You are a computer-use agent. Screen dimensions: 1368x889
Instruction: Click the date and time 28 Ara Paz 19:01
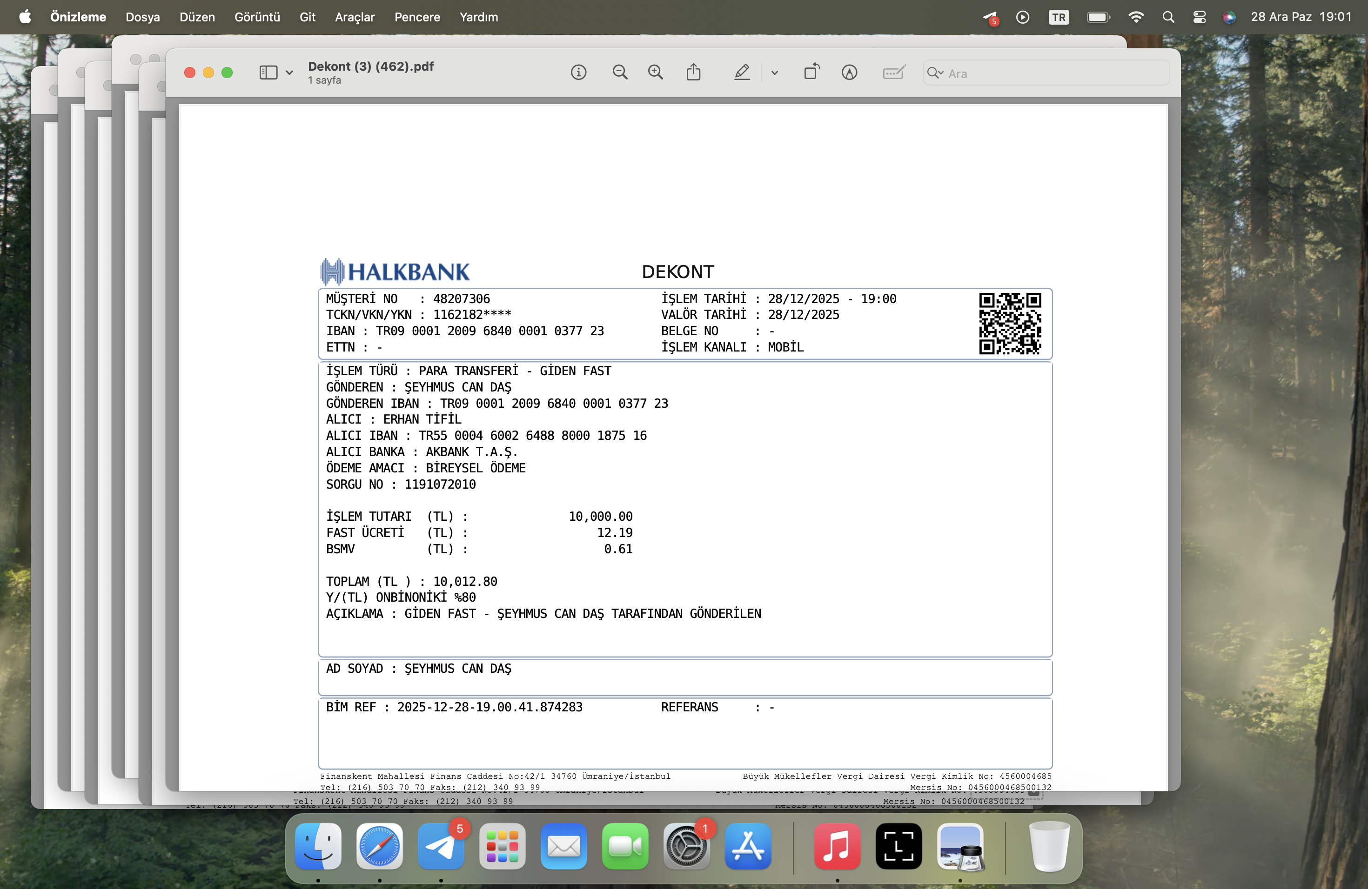(1301, 17)
